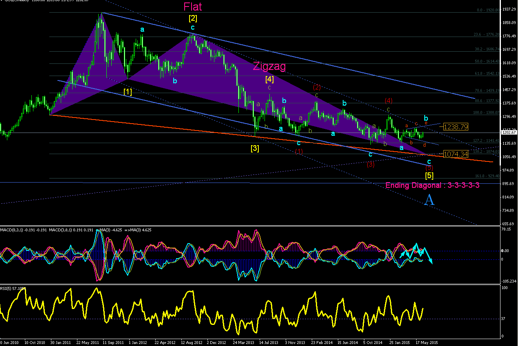Image resolution: width=518 pixels, height=346 pixels.
Task: Select Fibonacci level "88.6 - 1377.92"
Action: (x=487, y=100)
